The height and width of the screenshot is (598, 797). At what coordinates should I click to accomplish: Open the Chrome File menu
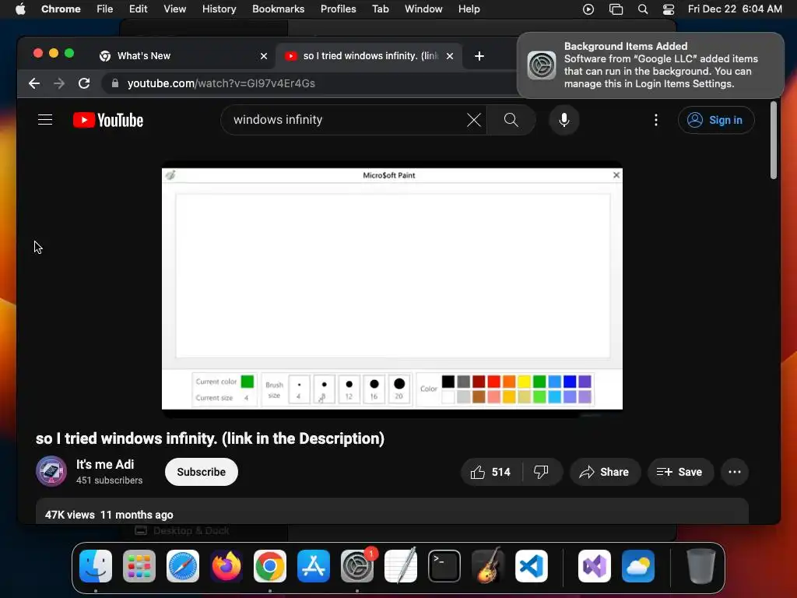105,9
